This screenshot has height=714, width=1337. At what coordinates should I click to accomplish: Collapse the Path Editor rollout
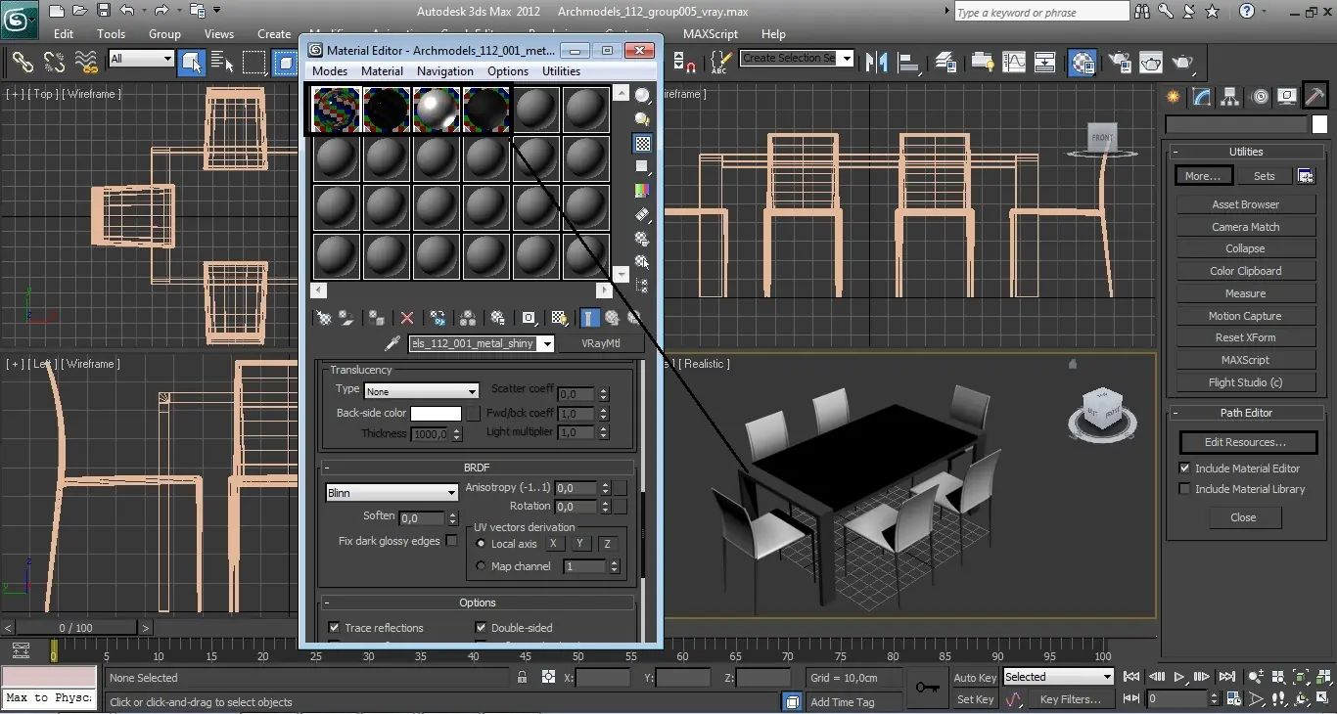pos(1246,413)
